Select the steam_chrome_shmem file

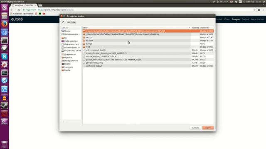(148, 53)
